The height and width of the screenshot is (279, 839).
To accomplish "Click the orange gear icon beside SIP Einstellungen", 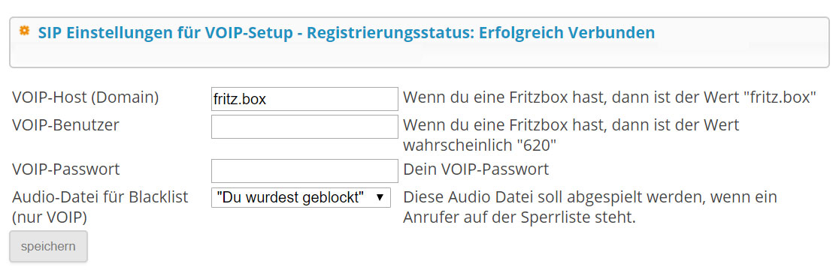I will tap(23, 31).
